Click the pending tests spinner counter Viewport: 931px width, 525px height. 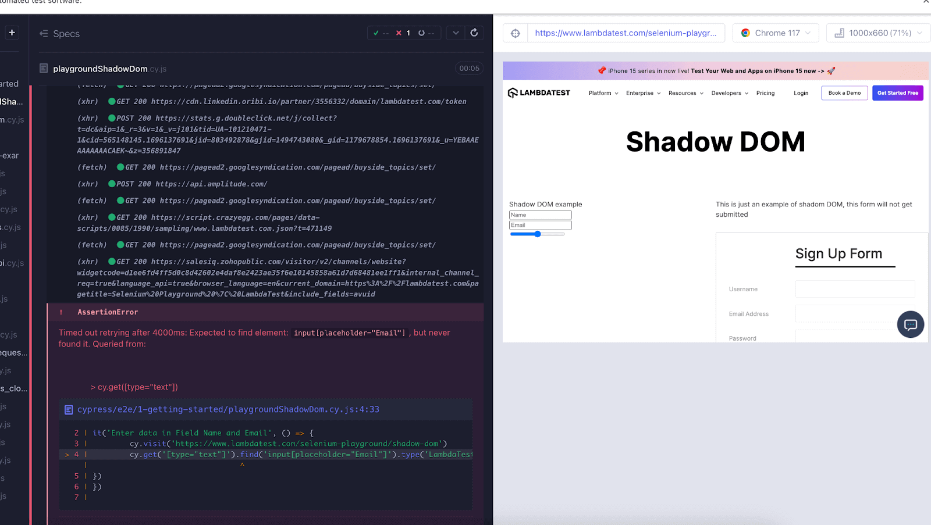pyautogui.click(x=426, y=33)
